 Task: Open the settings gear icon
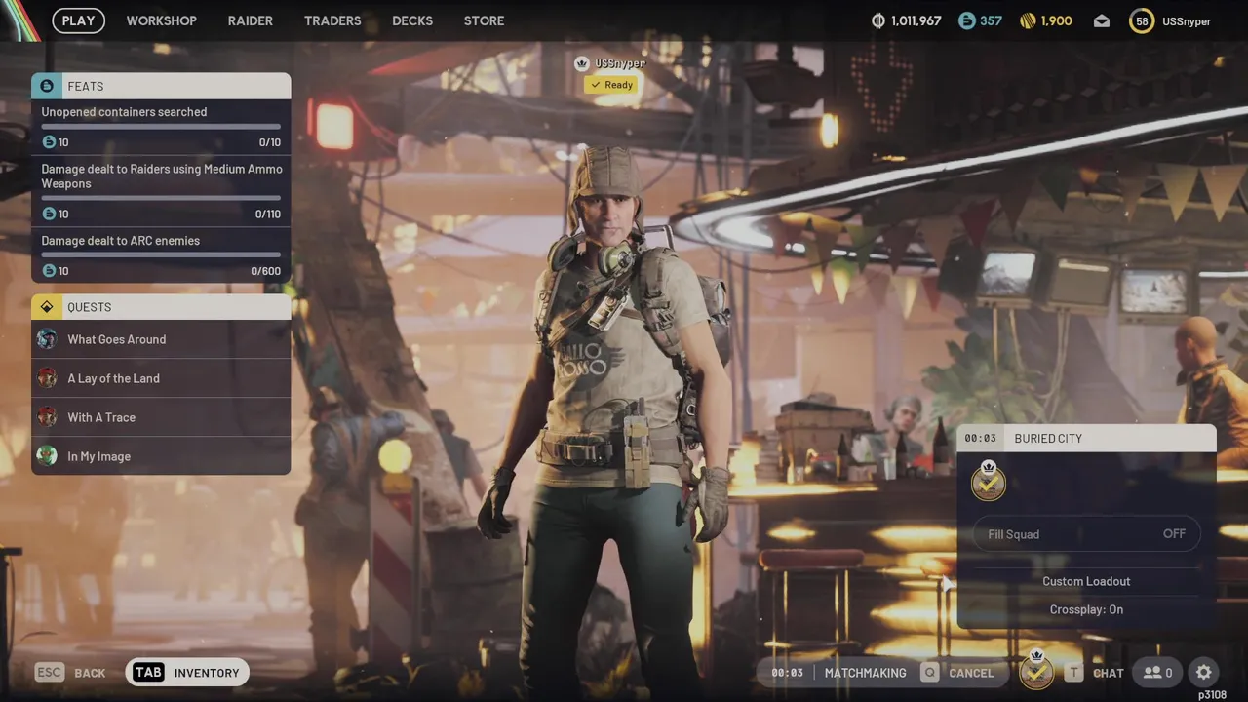coord(1204,673)
